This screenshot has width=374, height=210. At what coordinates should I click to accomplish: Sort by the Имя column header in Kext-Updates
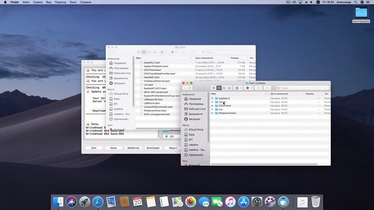pyautogui.click(x=239, y=94)
